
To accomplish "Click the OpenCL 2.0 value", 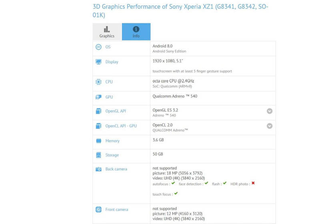I will (163, 125).
